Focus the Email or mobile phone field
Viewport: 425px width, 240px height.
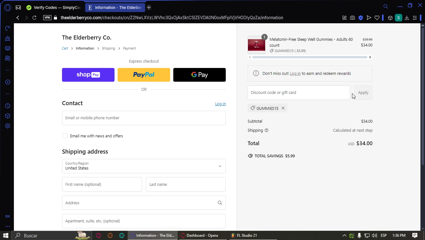pos(144,118)
